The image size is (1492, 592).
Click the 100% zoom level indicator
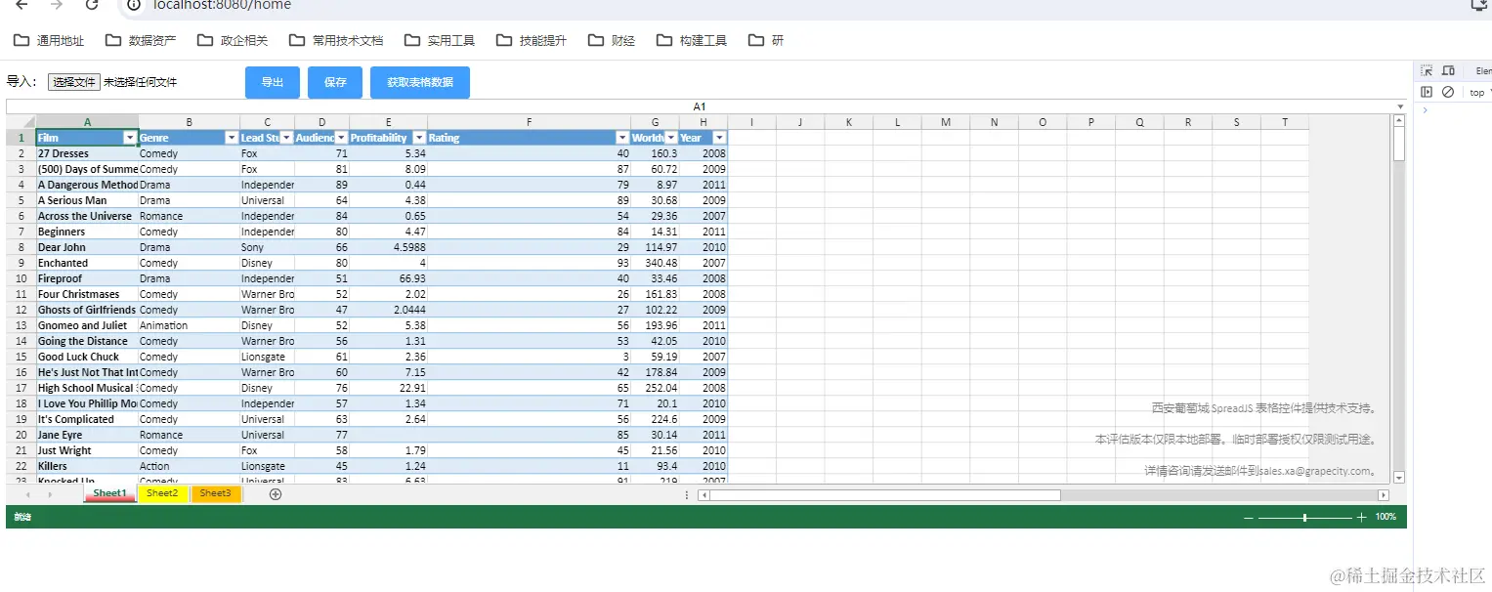(x=1385, y=517)
